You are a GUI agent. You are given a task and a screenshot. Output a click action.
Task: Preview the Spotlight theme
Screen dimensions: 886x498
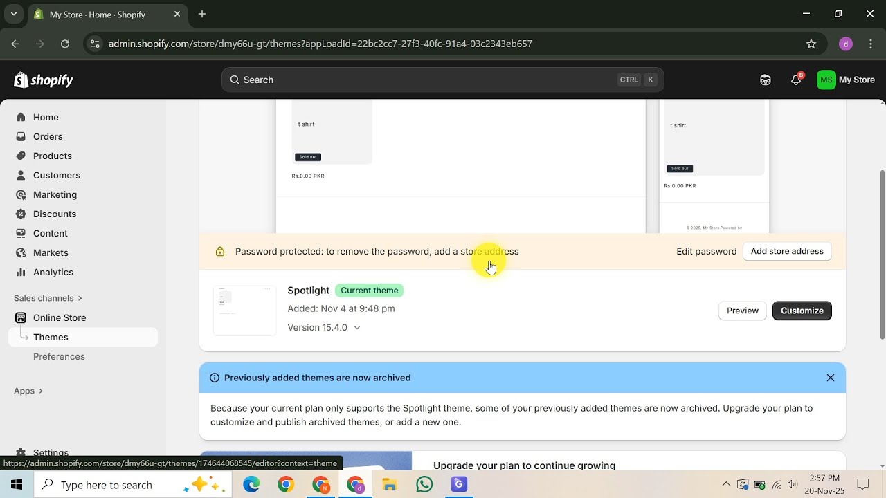coord(743,311)
